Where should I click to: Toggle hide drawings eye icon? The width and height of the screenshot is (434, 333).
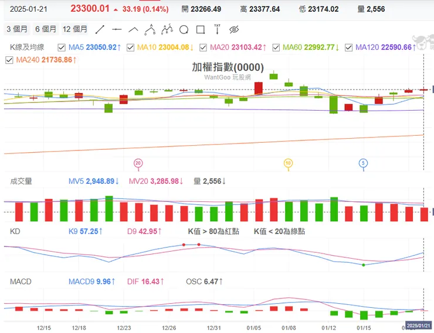(x=234, y=29)
